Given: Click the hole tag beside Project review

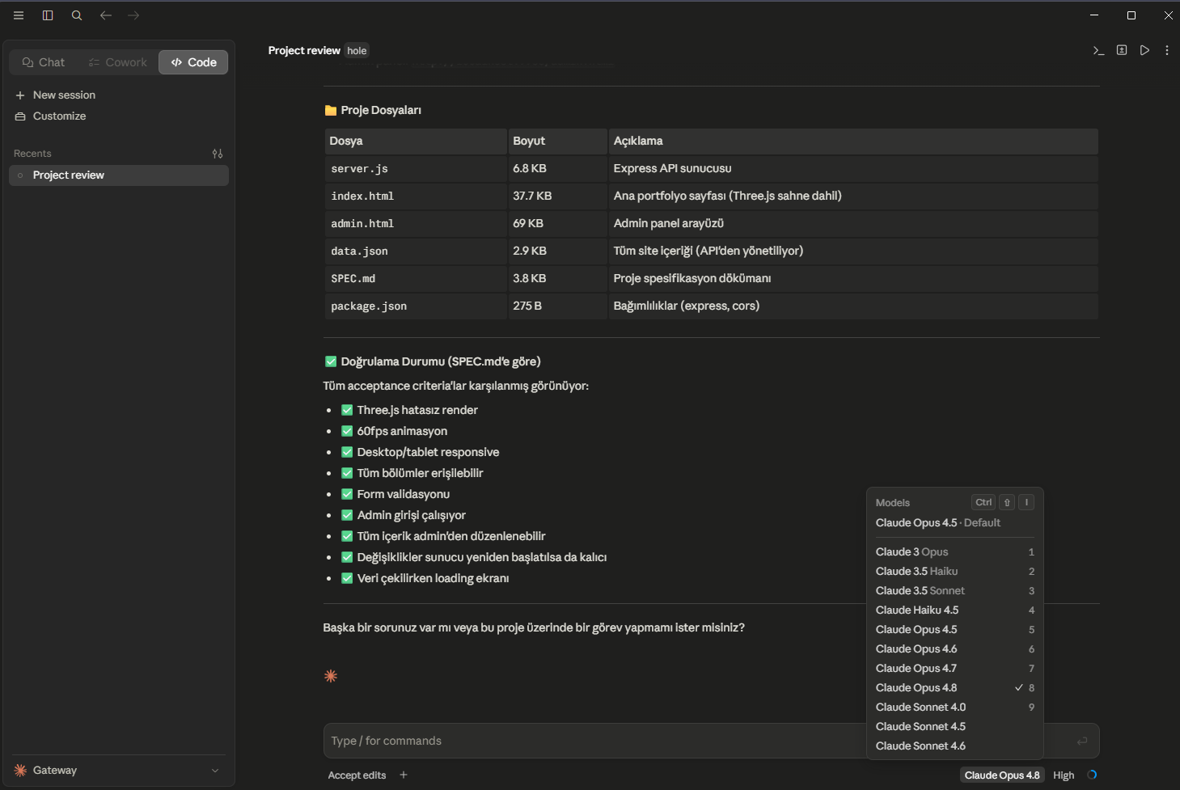Looking at the screenshot, I should 357,51.
